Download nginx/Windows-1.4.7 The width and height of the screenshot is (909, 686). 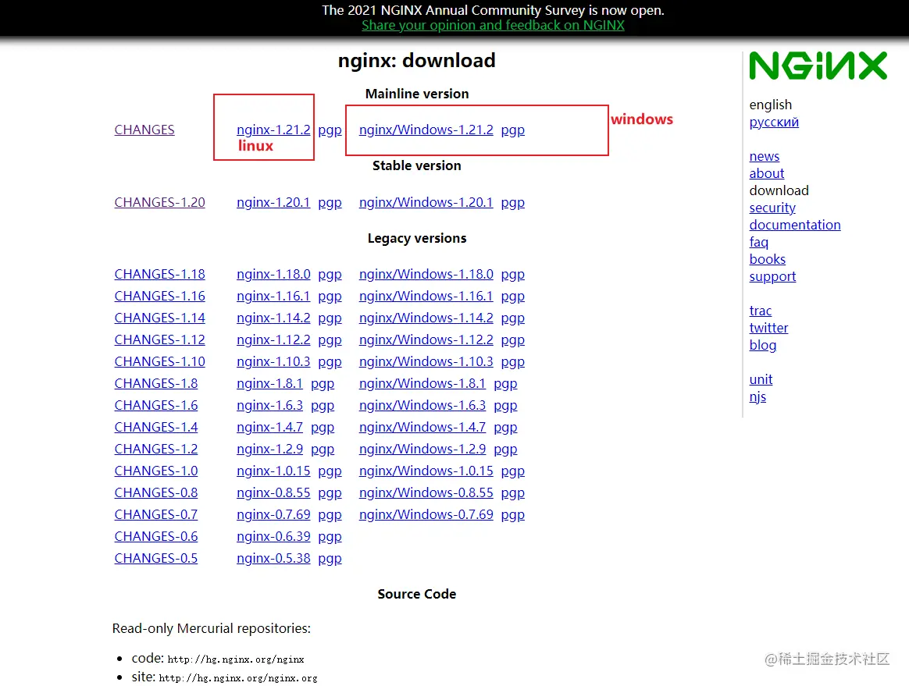(422, 427)
